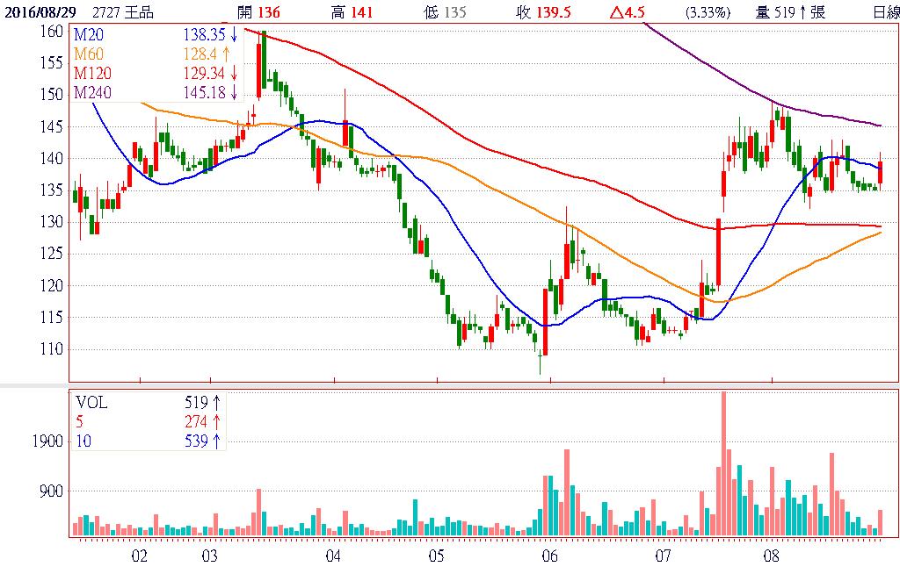Select the M240 moving average legend label
Screen dimensions: 900x581
93,93
